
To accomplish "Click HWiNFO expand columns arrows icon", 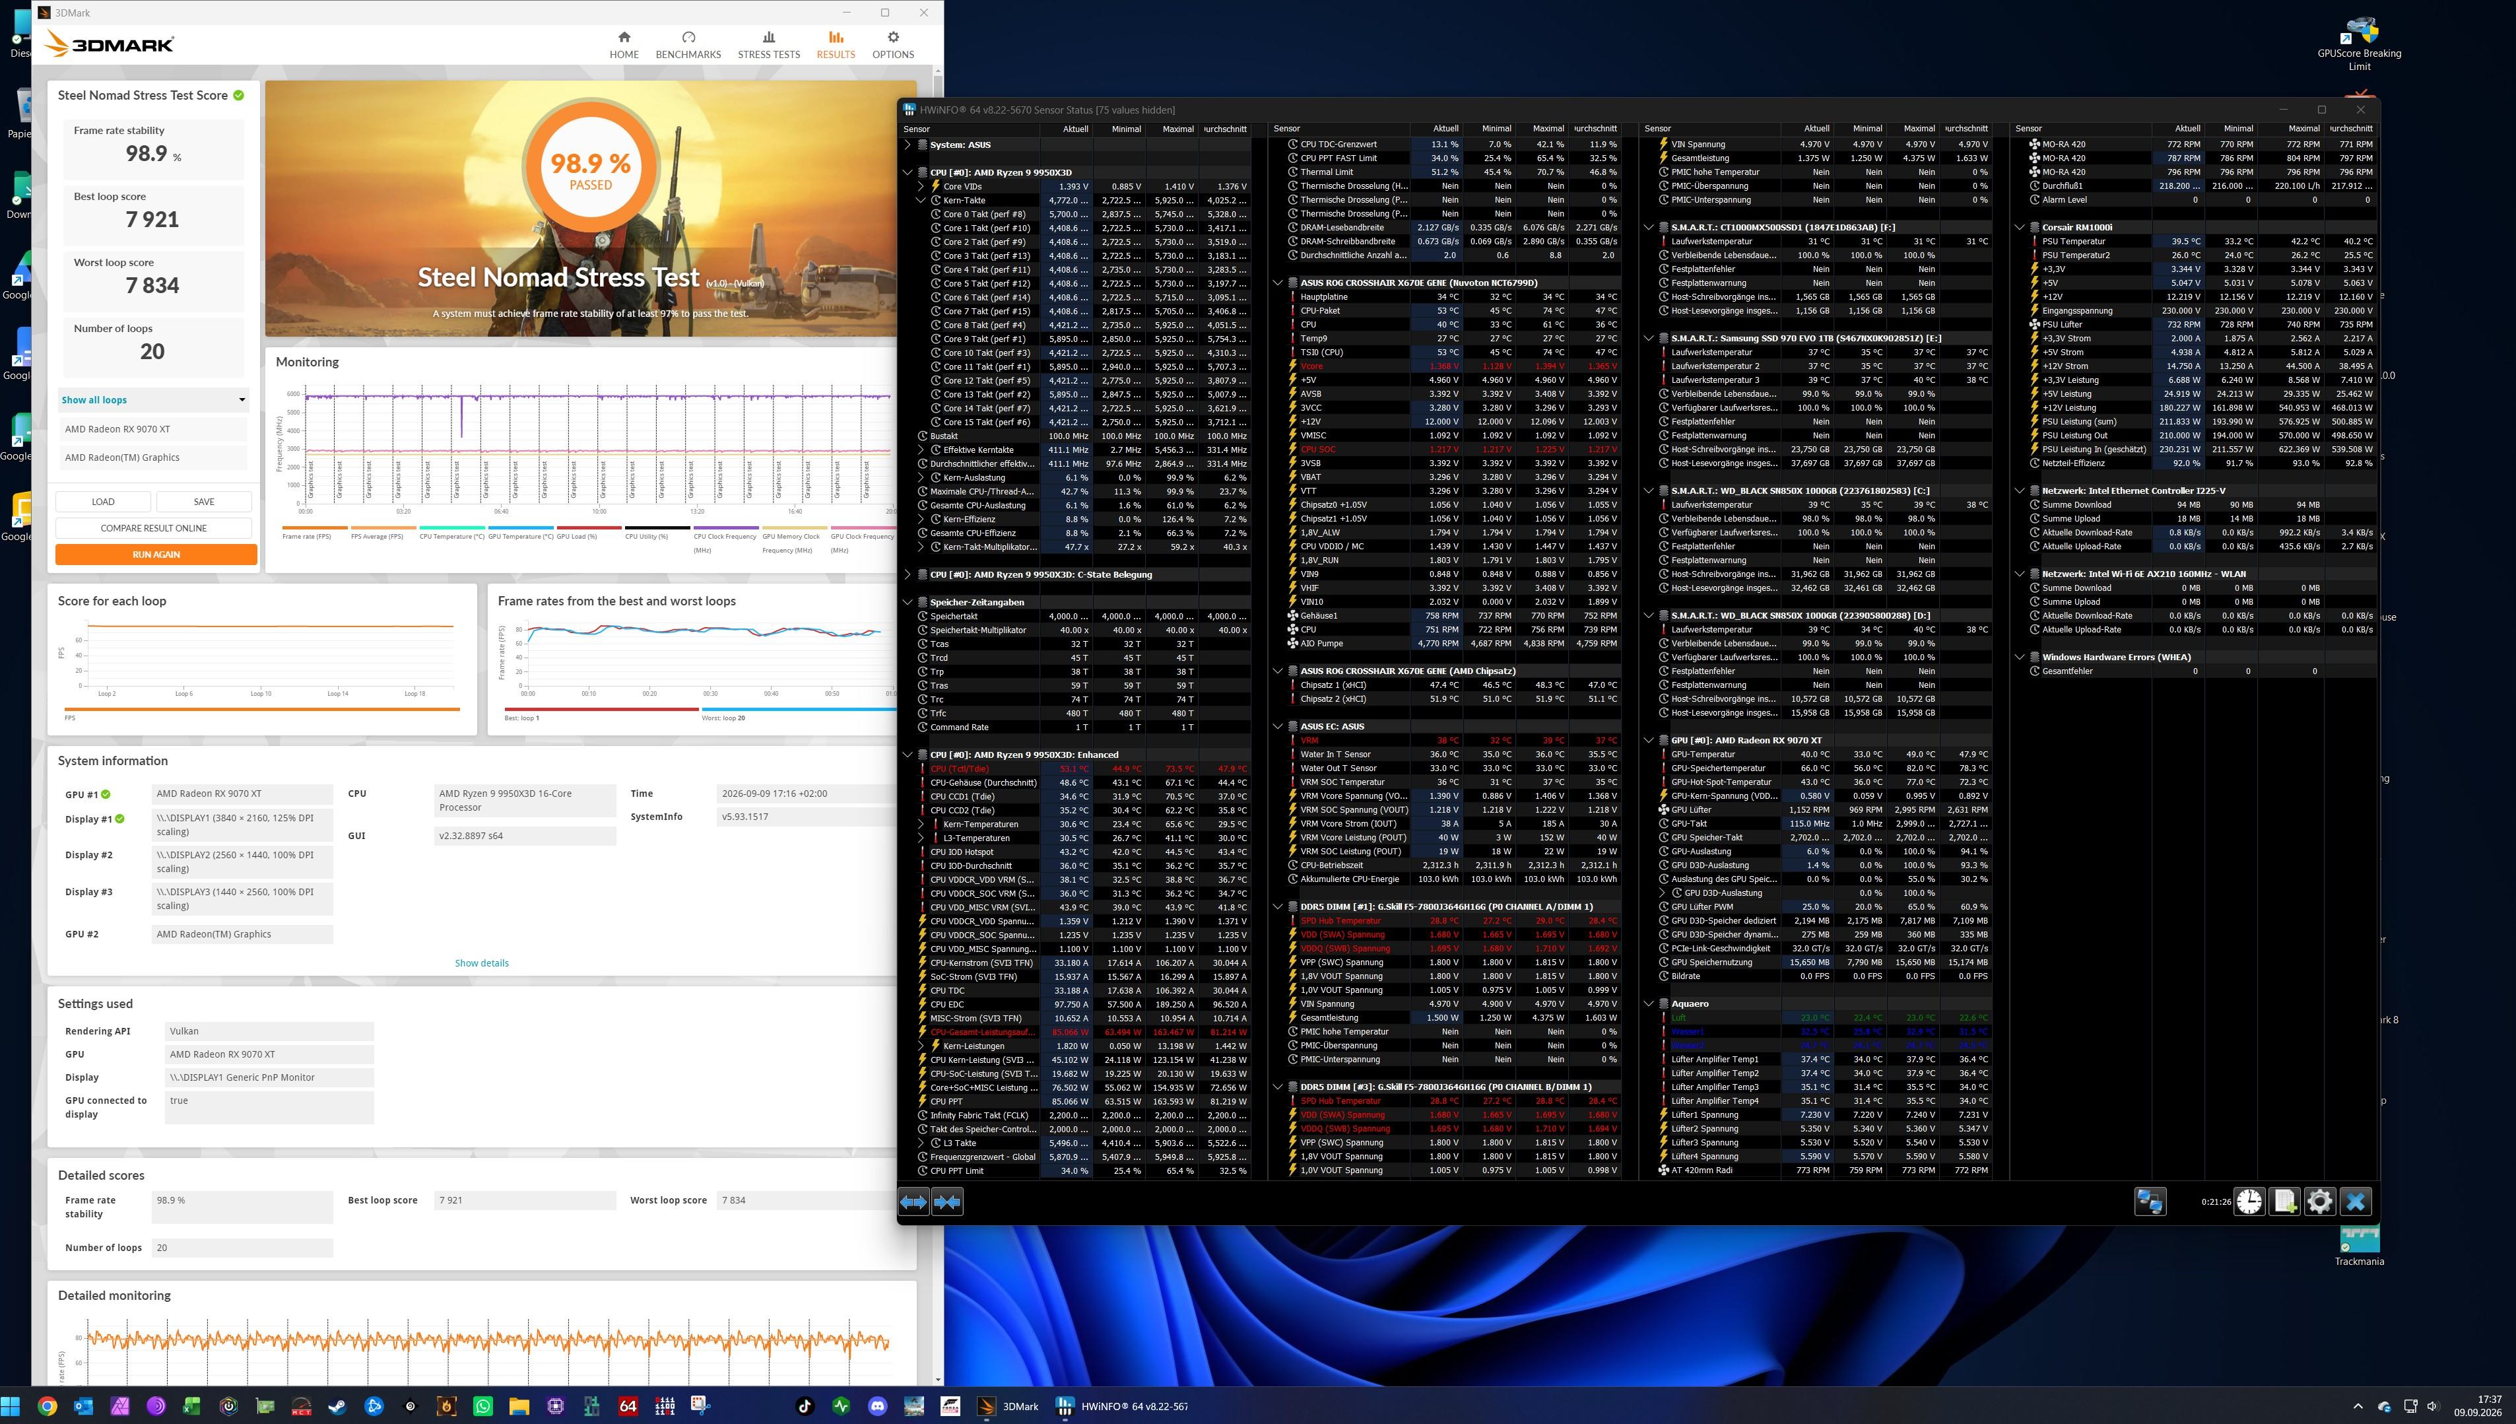I will pos(913,1201).
